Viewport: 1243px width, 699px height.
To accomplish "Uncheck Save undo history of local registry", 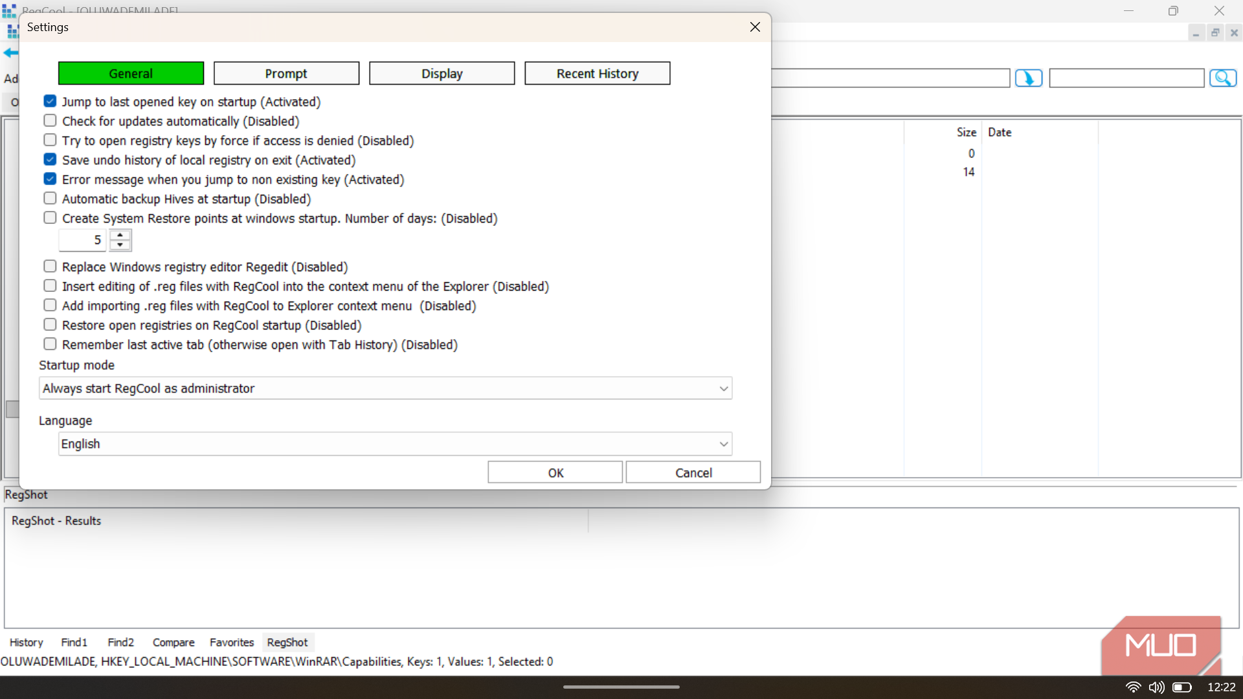I will pyautogui.click(x=50, y=159).
